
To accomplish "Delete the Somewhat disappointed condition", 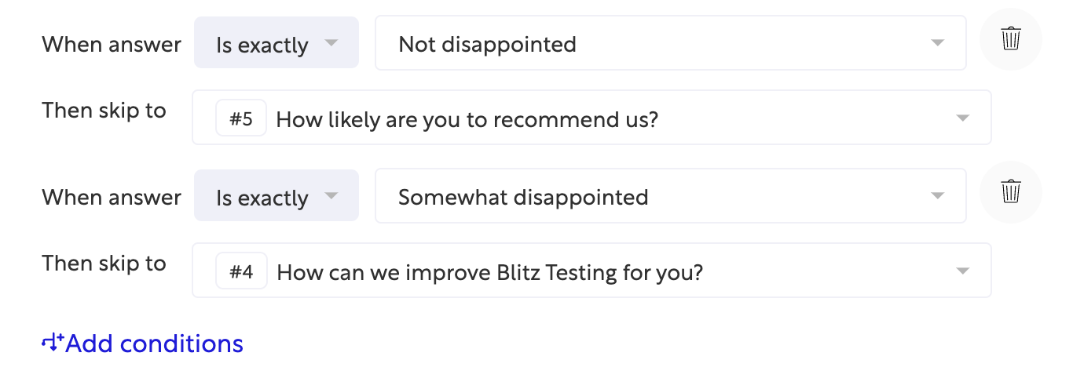I will [1011, 191].
